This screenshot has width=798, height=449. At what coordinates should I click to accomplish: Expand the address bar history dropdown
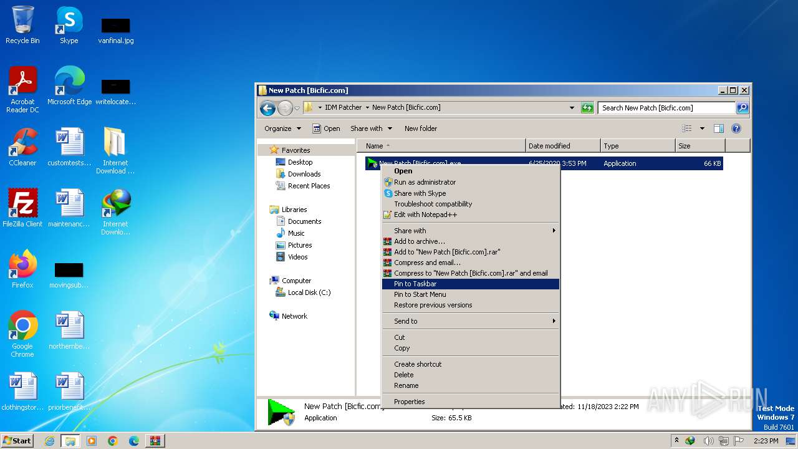[x=572, y=108]
